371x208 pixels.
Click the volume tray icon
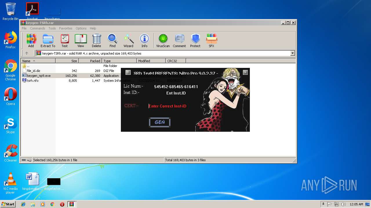click(x=343, y=204)
